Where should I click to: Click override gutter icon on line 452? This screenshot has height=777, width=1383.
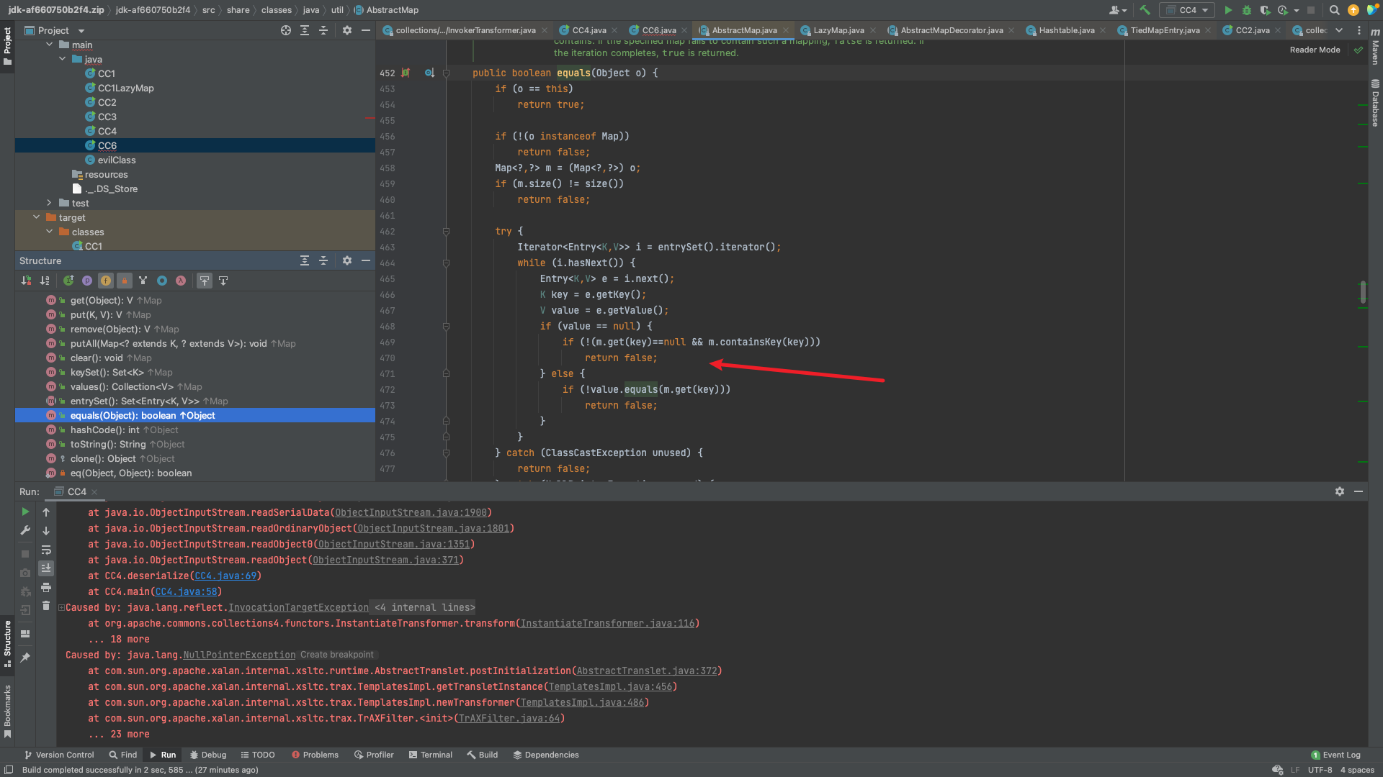(430, 73)
